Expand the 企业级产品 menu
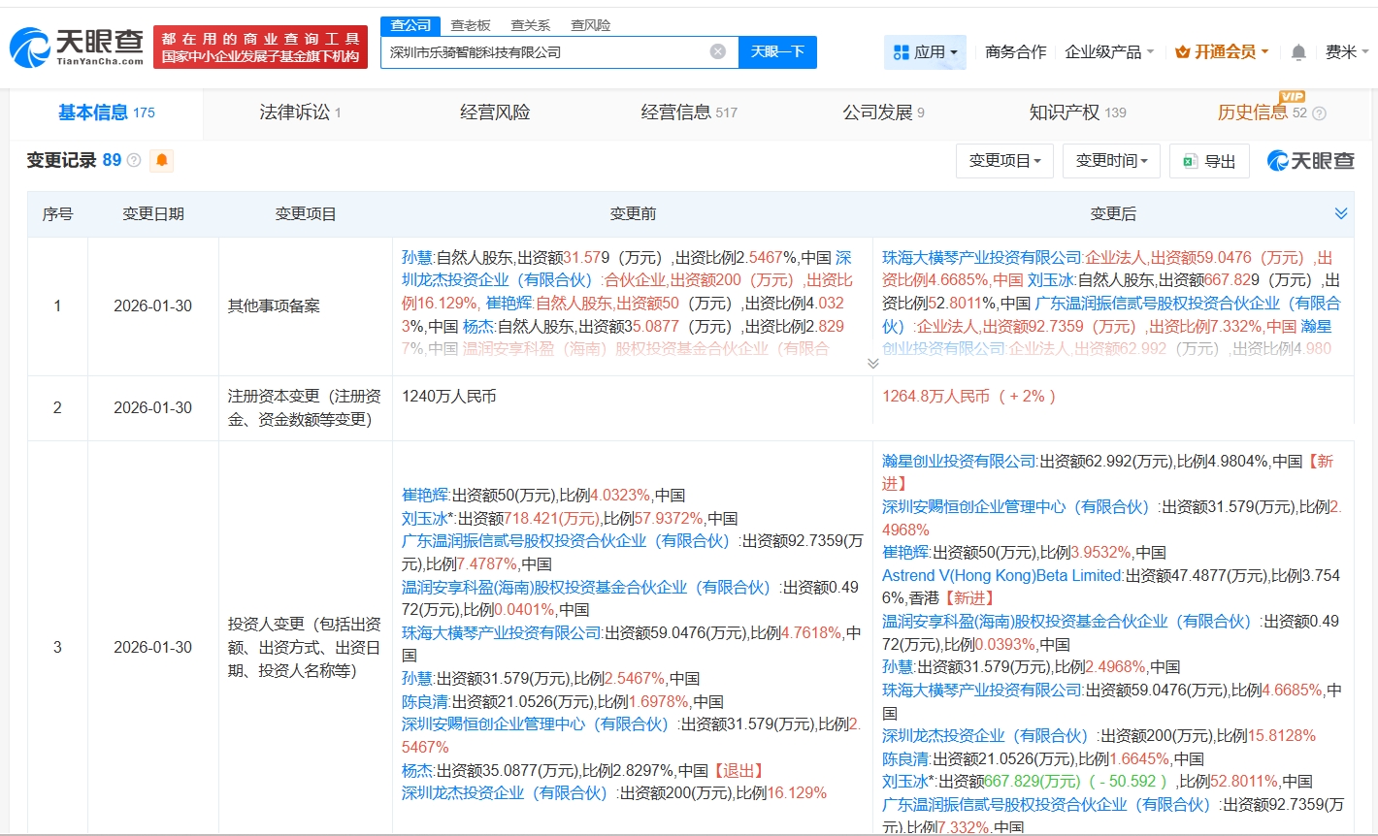Image resolution: width=1378 pixels, height=836 pixels. tap(1109, 52)
